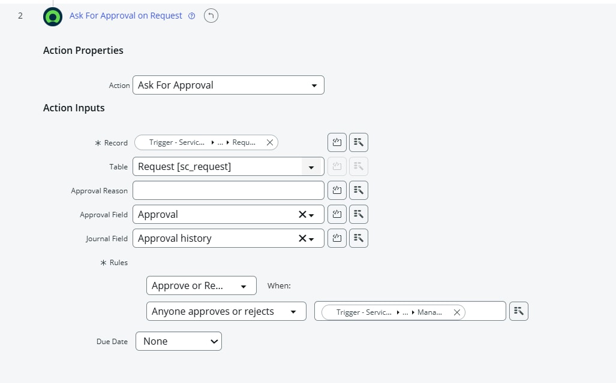Viewport: 616px width, 383px height.
Task: Clear the Approval Field value with X
Action: click(x=302, y=214)
